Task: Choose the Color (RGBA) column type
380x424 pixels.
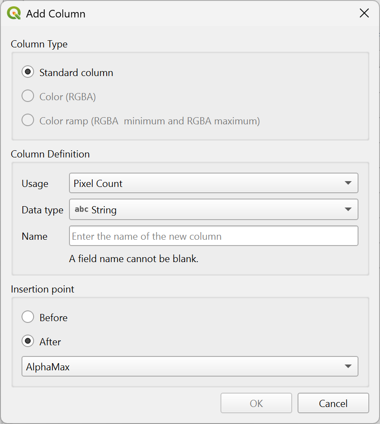Action: coord(28,97)
